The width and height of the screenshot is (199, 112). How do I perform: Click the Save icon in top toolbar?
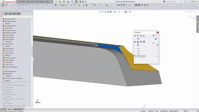point(64,2)
